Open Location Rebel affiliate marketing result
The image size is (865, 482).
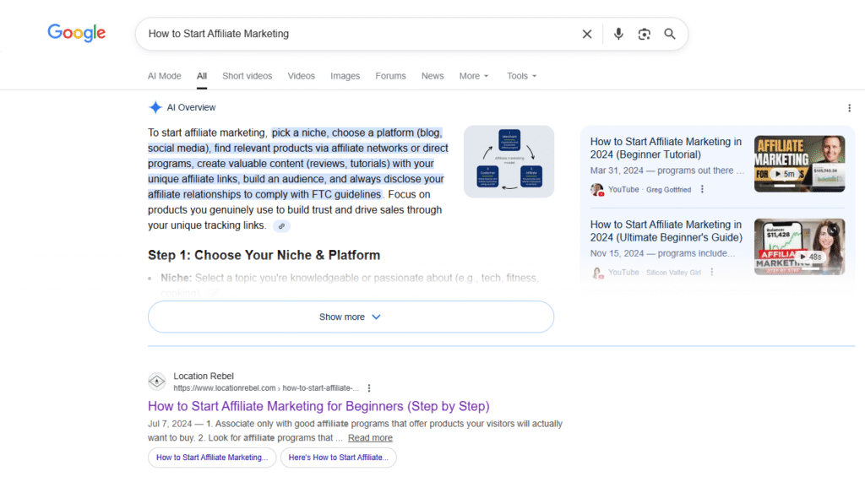[x=318, y=406]
